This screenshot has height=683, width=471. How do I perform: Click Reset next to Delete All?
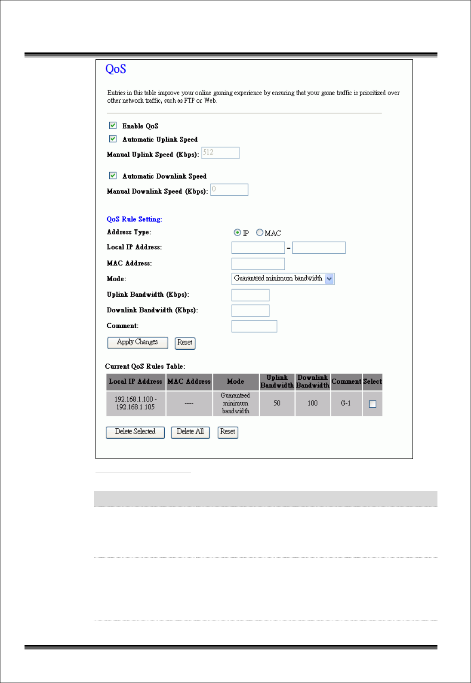[228, 432]
